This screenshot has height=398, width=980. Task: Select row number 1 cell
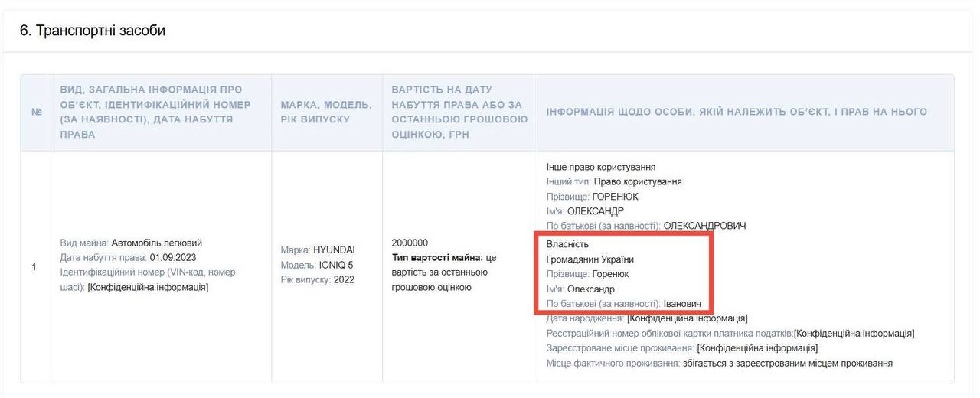(x=34, y=267)
